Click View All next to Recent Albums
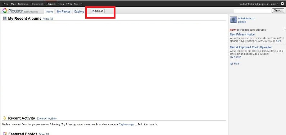286x135 pixels. (x=48, y=19)
